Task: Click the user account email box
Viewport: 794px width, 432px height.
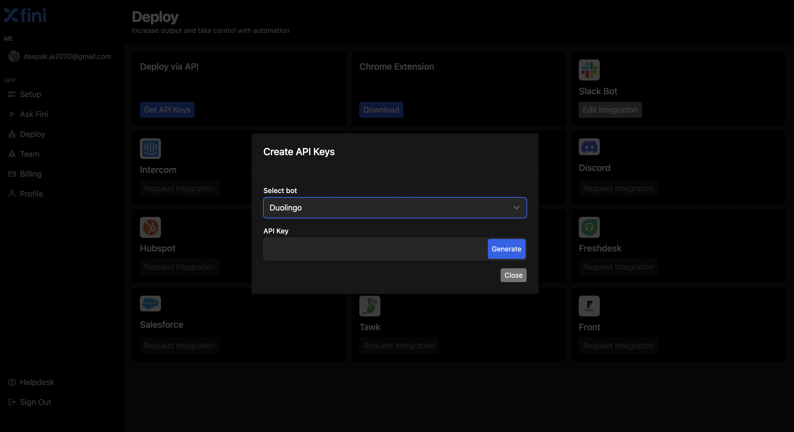Action: click(x=60, y=56)
